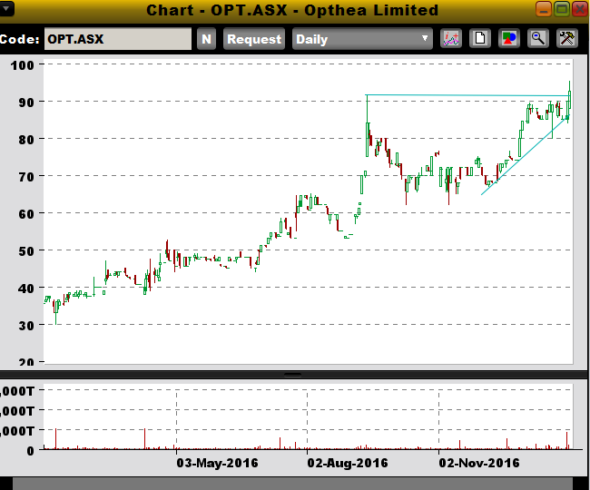Click the 03-May-2016 date label
Screen dimensions: 590x490
(x=217, y=463)
